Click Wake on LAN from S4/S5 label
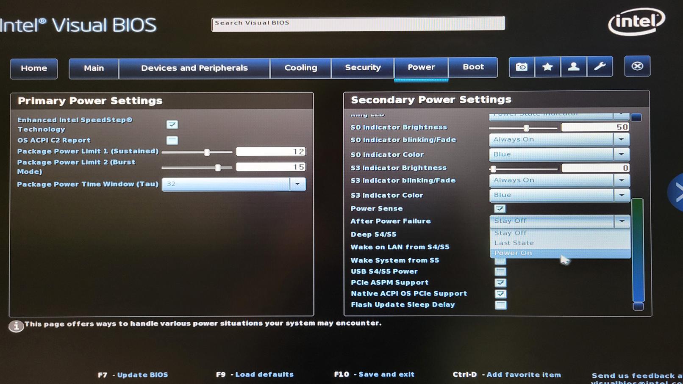 400,247
